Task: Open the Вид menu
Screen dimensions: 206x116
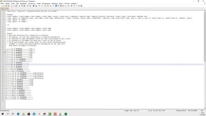Action: point(17,4)
